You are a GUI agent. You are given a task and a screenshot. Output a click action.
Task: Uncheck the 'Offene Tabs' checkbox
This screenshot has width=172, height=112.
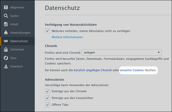(x=48, y=105)
